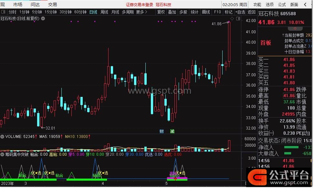Image resolution: width=314 pixels, height=188 pixels.
Task: Add stock via +自选 button
Action: (240, 12)
